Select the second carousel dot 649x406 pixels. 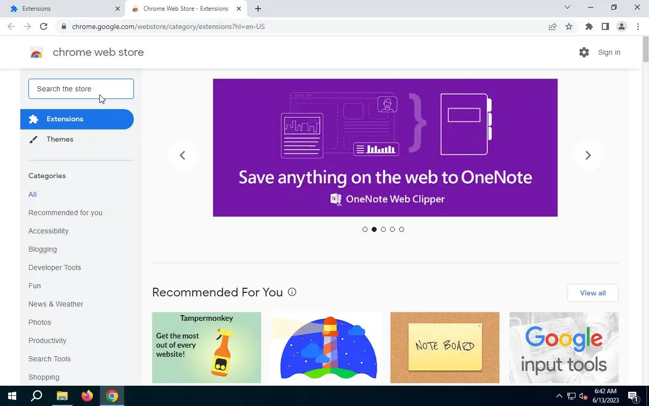click(374, 229)
